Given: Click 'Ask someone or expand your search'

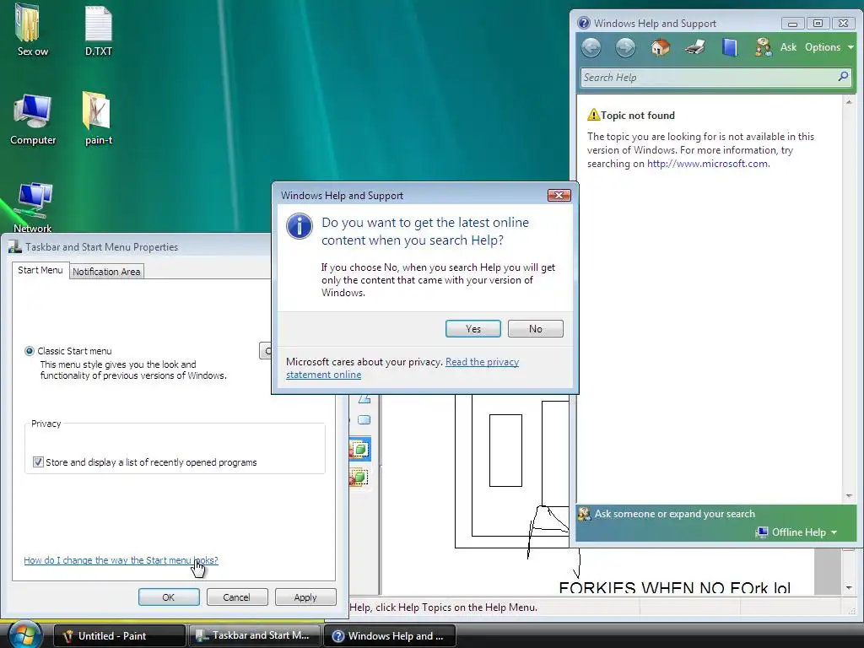Looking at the screenshot, I should (x=674, y=514).
